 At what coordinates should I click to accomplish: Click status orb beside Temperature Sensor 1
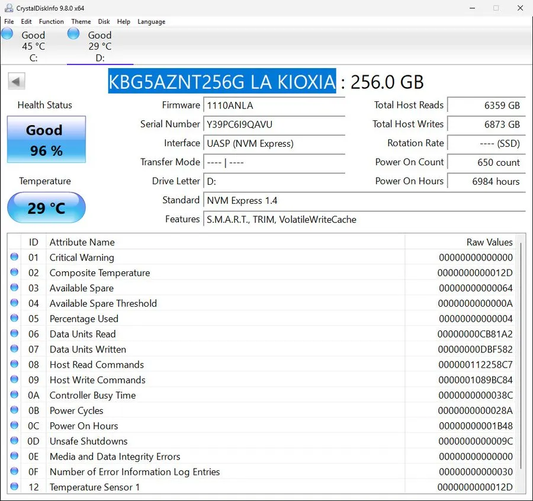click(14, 486)
